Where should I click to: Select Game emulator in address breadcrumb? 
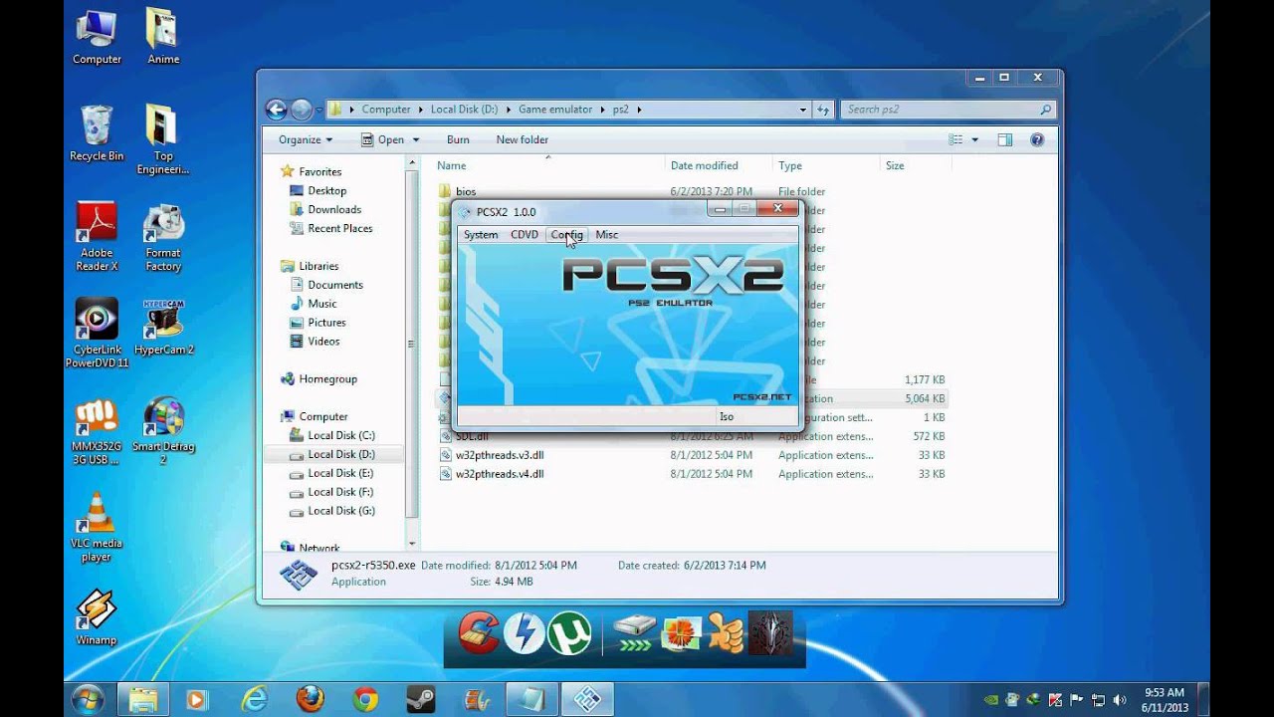(555, 110)
